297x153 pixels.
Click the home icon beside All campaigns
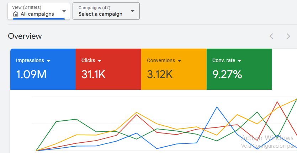(x=16, y=14)
